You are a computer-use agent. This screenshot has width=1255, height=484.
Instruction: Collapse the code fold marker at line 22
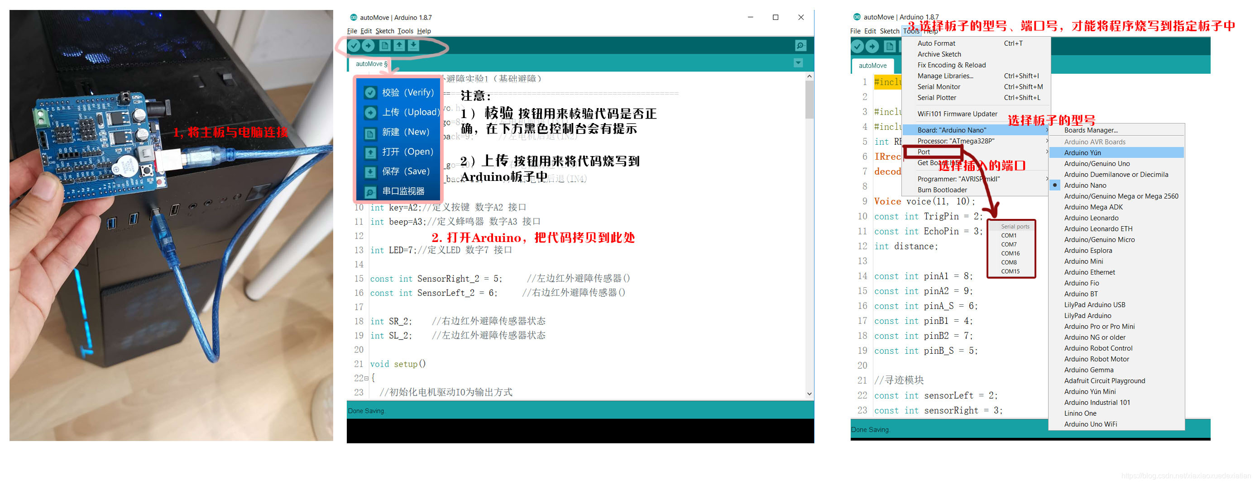(x=366, y=378)
